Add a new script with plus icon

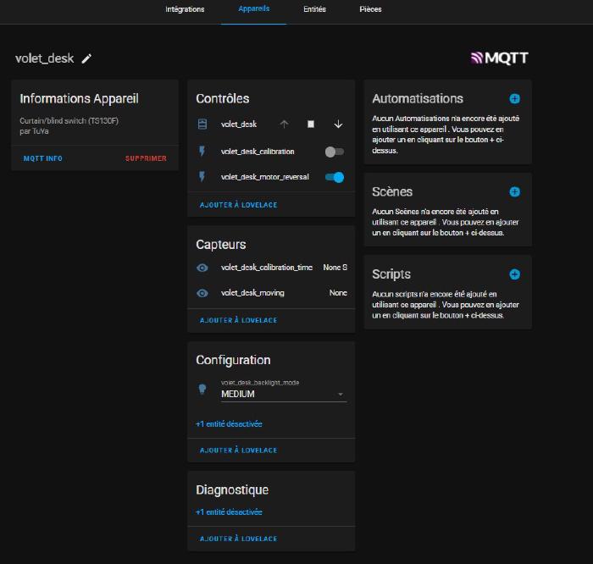coord(514,274)
